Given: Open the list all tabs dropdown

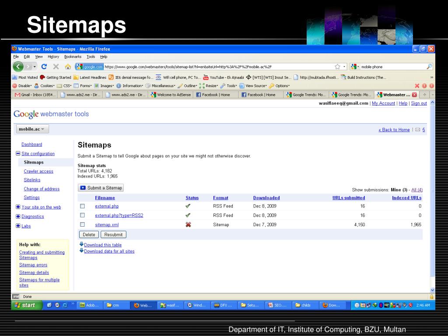Looking at the screenshot, I should (x=433, y=94).
